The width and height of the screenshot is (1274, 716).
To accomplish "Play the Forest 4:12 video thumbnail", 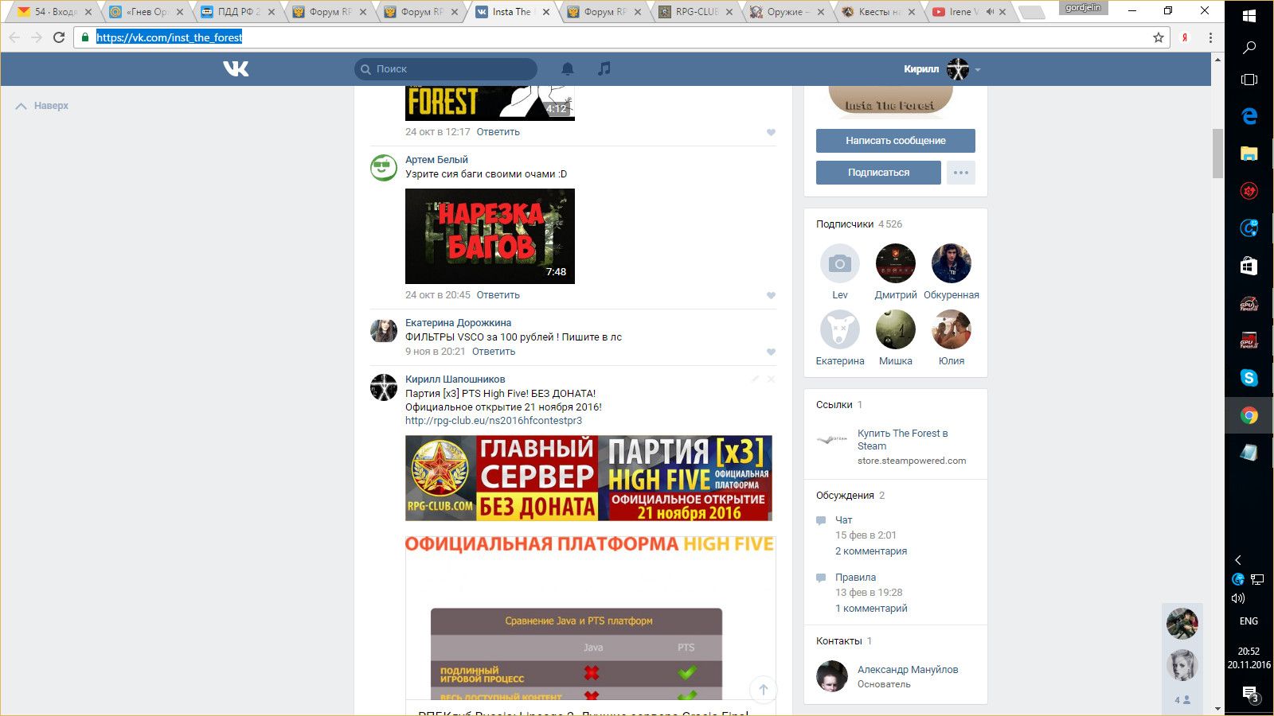I will (x=490, y=103).
